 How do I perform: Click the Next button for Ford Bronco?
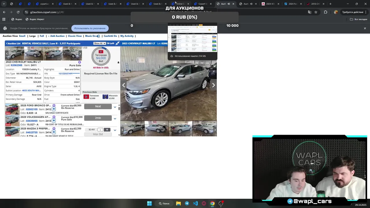pos(98,106)
